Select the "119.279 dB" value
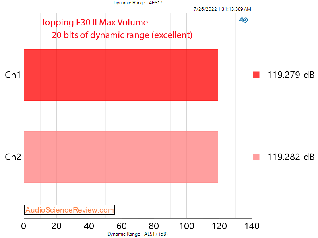The height and width of the screenshot is (238, 318). click(291, 75)
